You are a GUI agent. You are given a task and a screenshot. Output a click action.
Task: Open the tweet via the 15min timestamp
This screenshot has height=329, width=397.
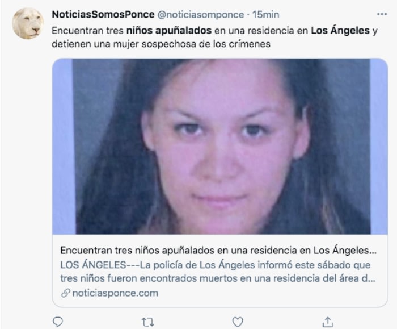(265, 15)
